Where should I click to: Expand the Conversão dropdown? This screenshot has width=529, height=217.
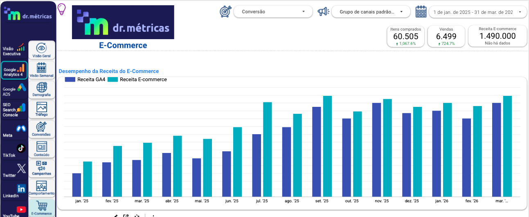pos(273,12)
